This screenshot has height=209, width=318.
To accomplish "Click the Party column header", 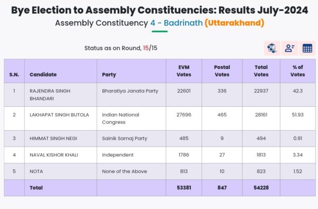I will (109, 75).
